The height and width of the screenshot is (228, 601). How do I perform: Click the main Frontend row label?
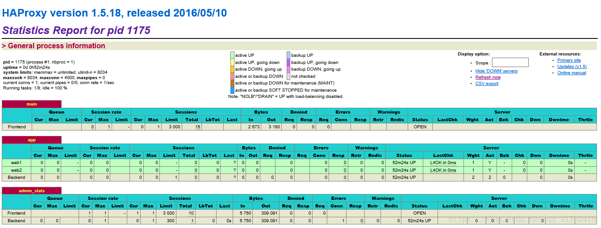[17, 127]
